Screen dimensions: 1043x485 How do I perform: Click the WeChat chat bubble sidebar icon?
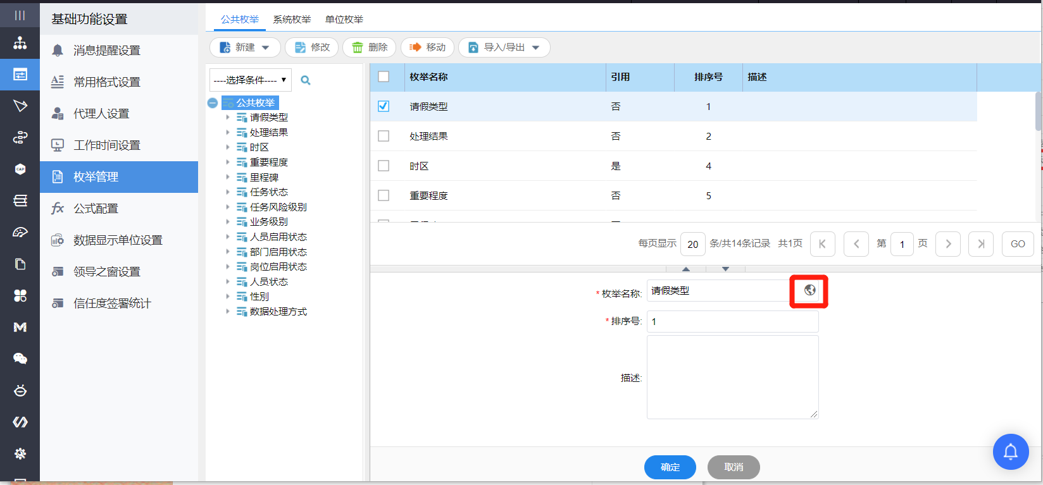tap(20, 359)
